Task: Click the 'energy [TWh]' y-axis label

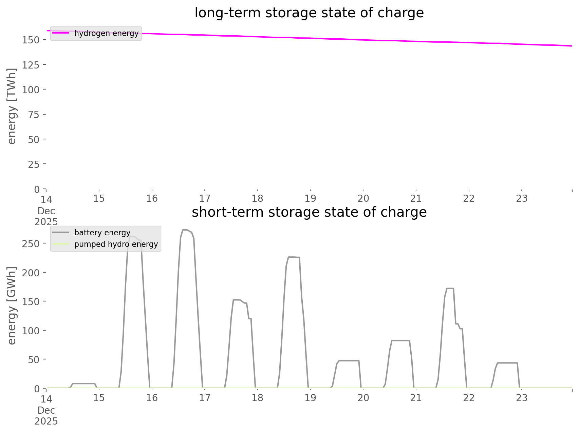Action: [12, 106]
